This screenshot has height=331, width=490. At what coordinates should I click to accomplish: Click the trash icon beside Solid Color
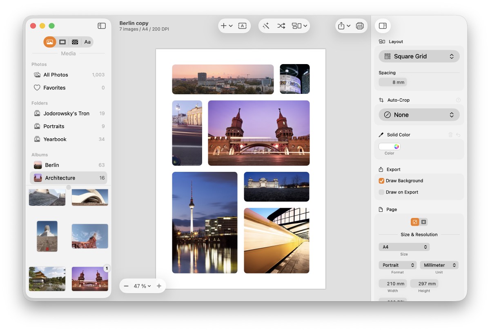point(450,135)
